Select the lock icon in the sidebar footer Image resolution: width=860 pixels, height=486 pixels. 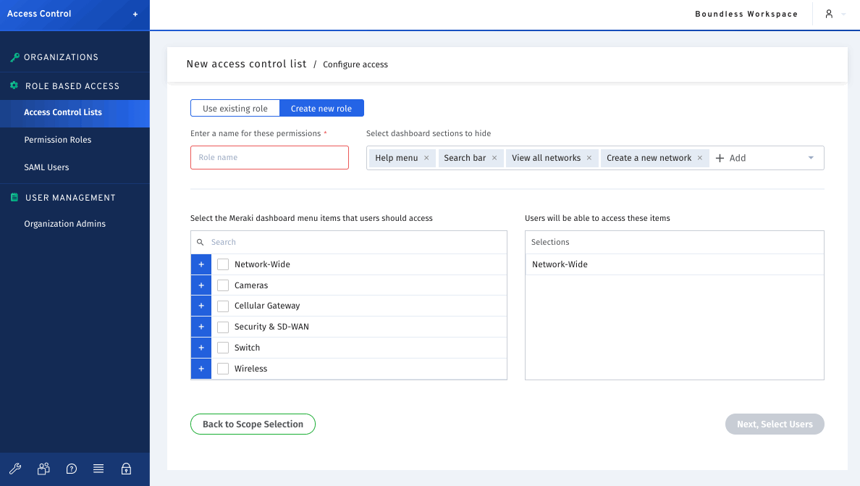tap(126, 469)
